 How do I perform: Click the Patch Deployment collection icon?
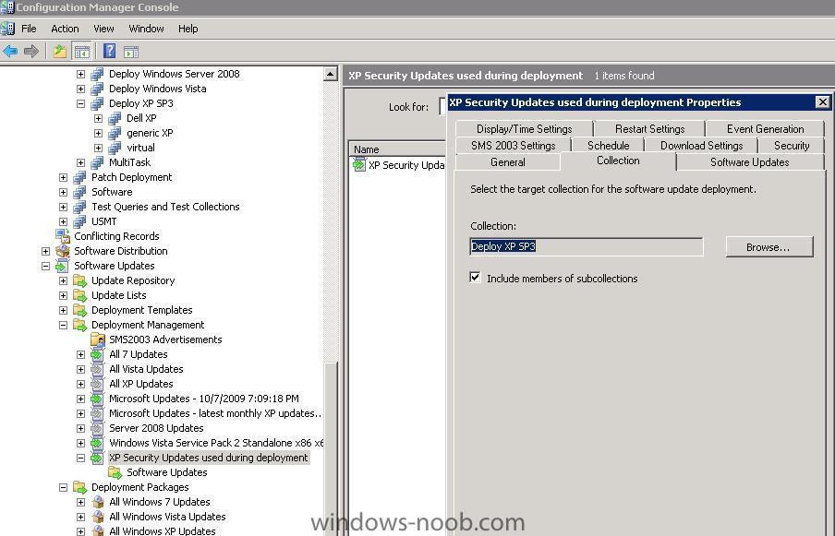[x=79, y=177]
